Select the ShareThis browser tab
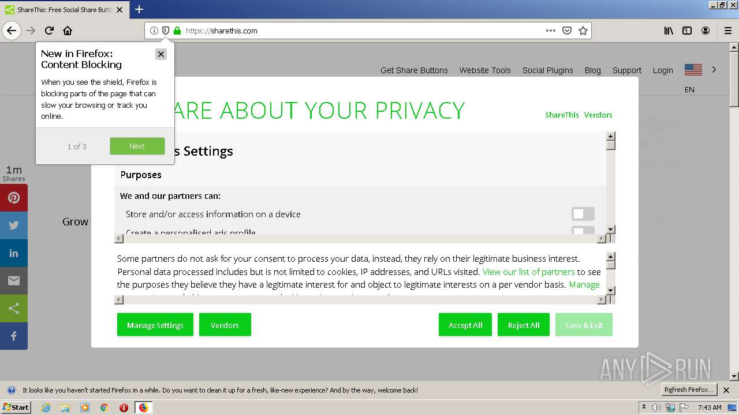Viewport: 739px width, 415px height. pyautogui.click(x=64, y=10)
